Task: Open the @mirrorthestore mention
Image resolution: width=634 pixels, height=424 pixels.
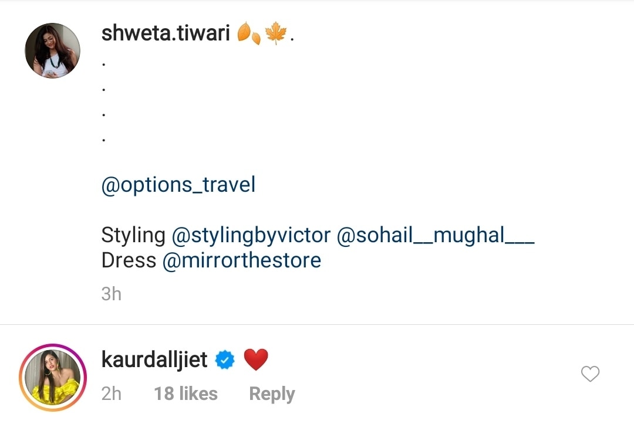Action: tap(242, 260)
